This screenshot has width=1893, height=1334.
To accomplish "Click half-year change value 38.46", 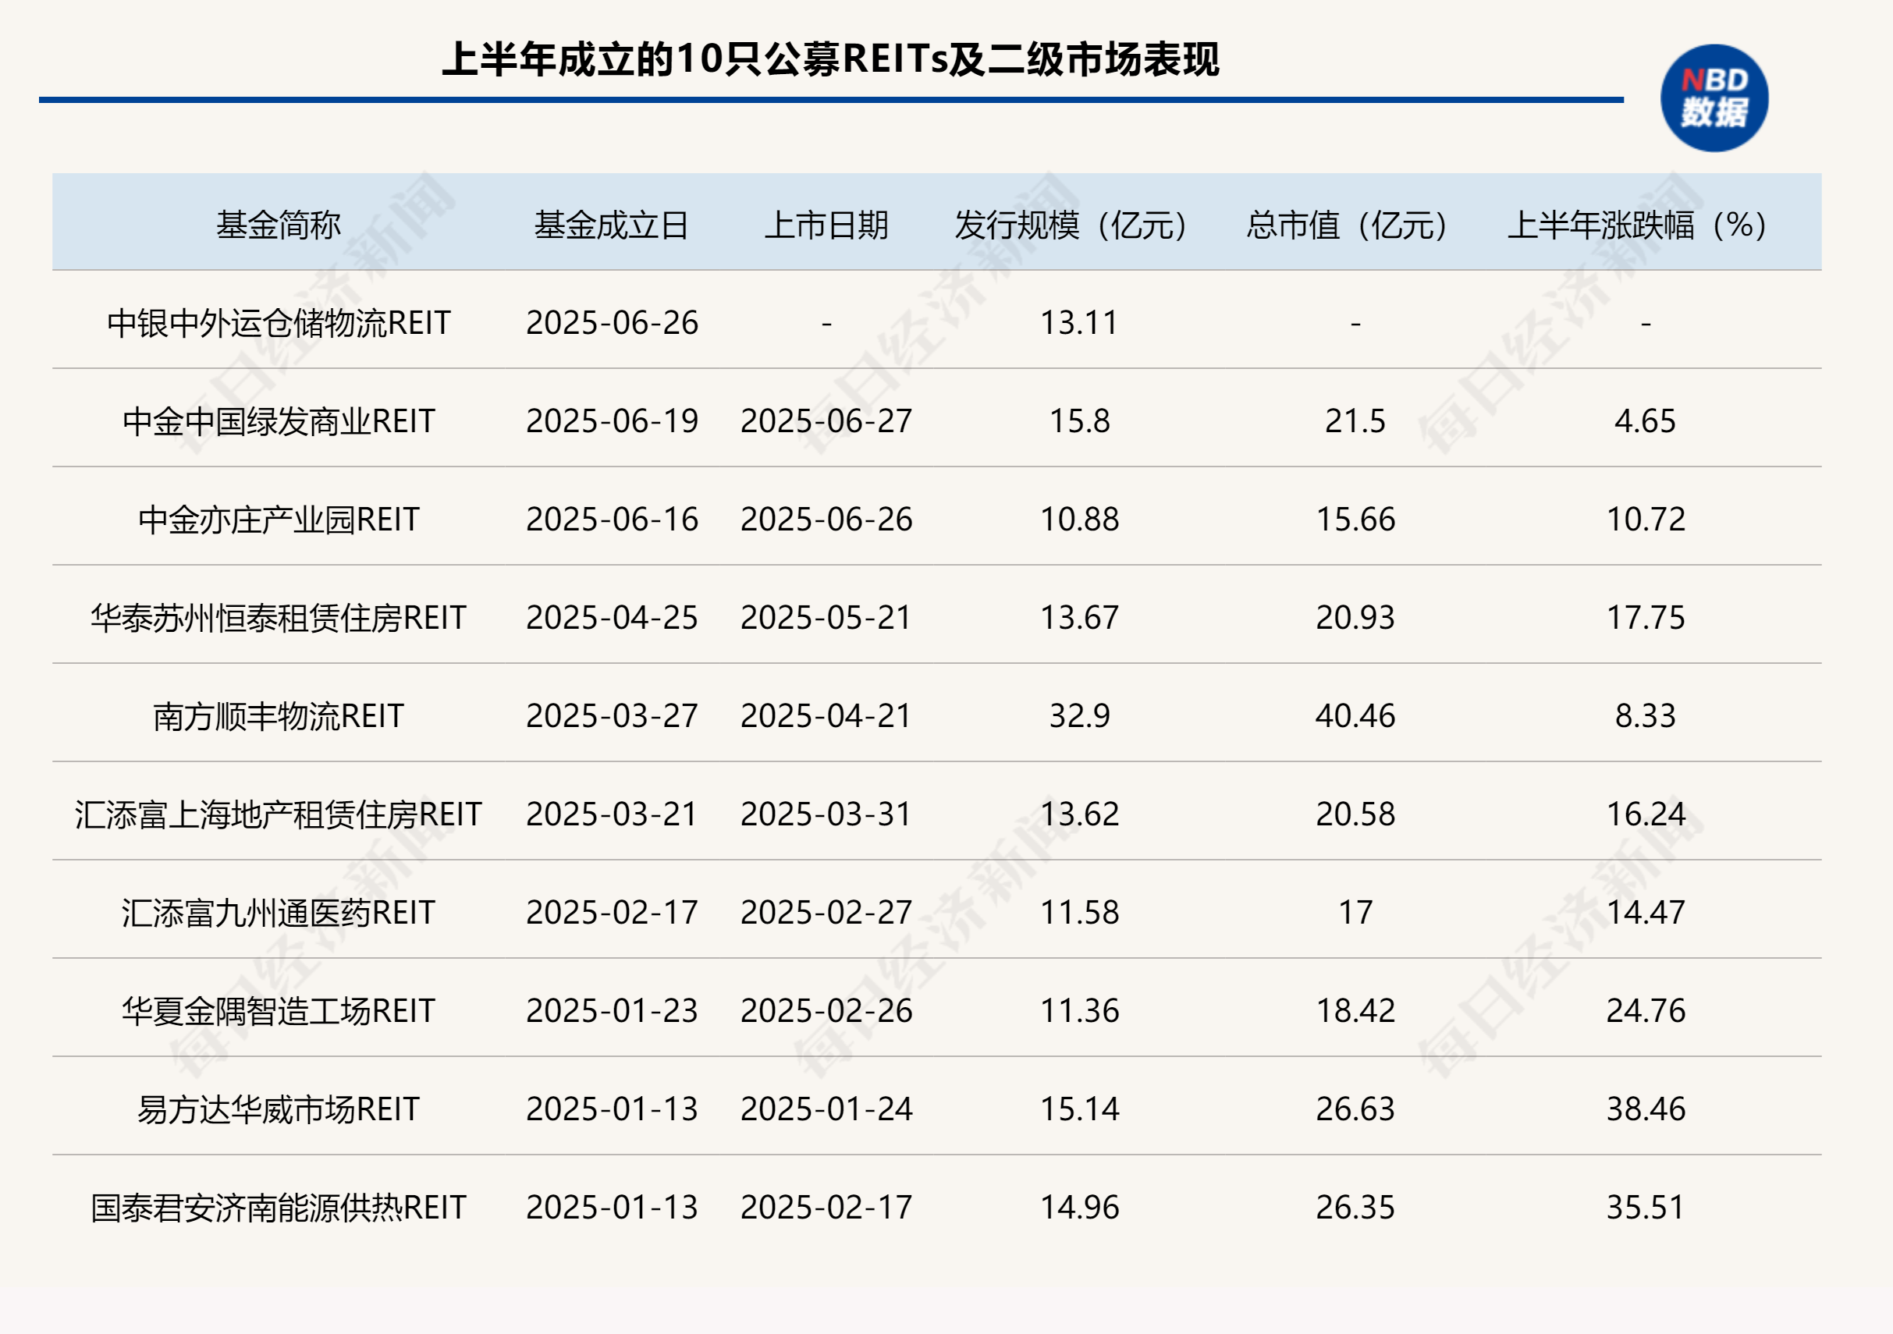I will [1646, 1108].
